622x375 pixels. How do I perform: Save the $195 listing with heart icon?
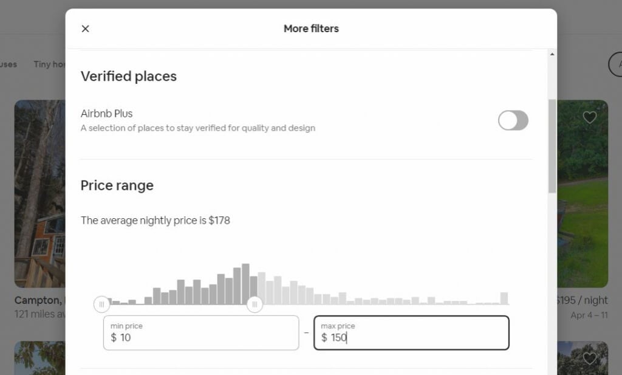[590, 117]
